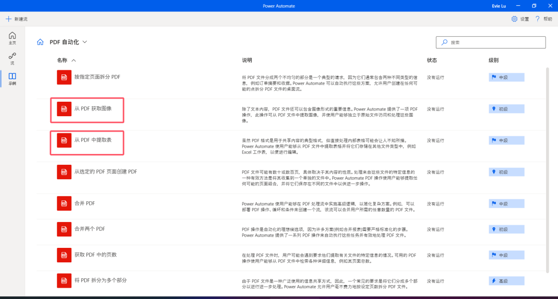Open the 设置 gear icon
Viewport: 558px width, 299px height.
pos(514,19)
